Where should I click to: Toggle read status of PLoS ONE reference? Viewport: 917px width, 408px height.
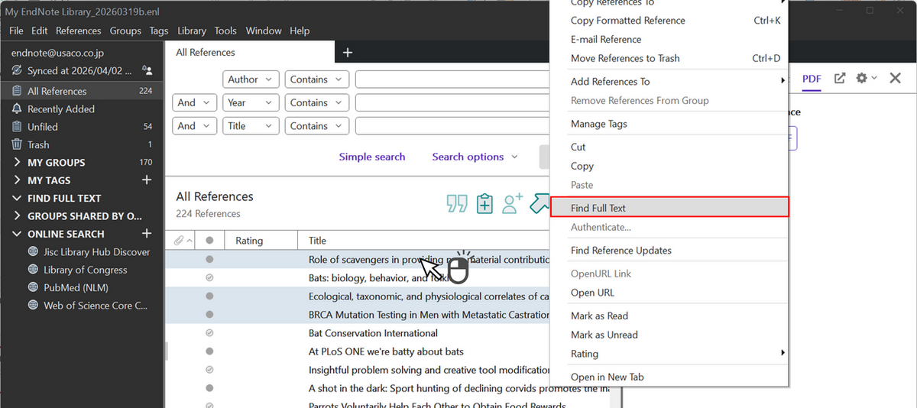tap(209, 351)
